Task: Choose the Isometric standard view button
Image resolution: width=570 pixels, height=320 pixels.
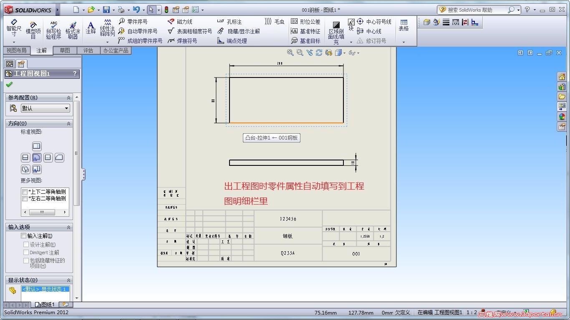Action: pos(25,170)
